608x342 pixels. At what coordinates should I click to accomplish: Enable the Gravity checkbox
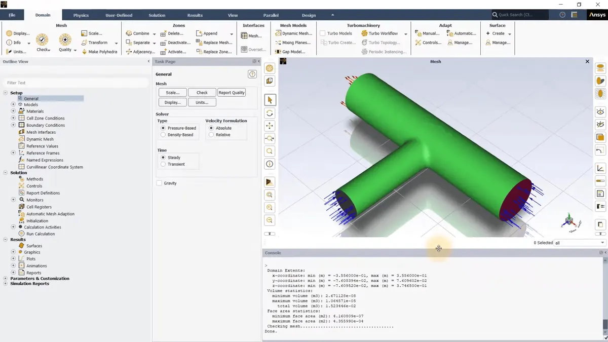click(x=159, y=183)
